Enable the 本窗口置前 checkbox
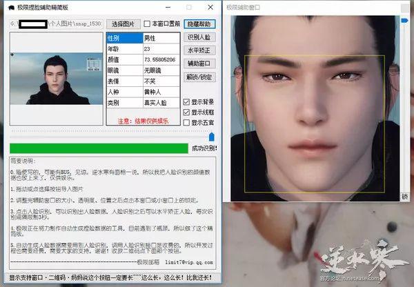 (147, 23)
